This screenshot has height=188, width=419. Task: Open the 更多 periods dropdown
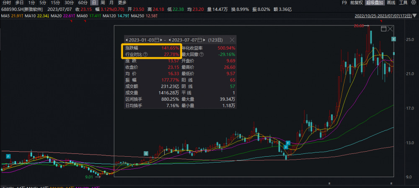[122, 3]
